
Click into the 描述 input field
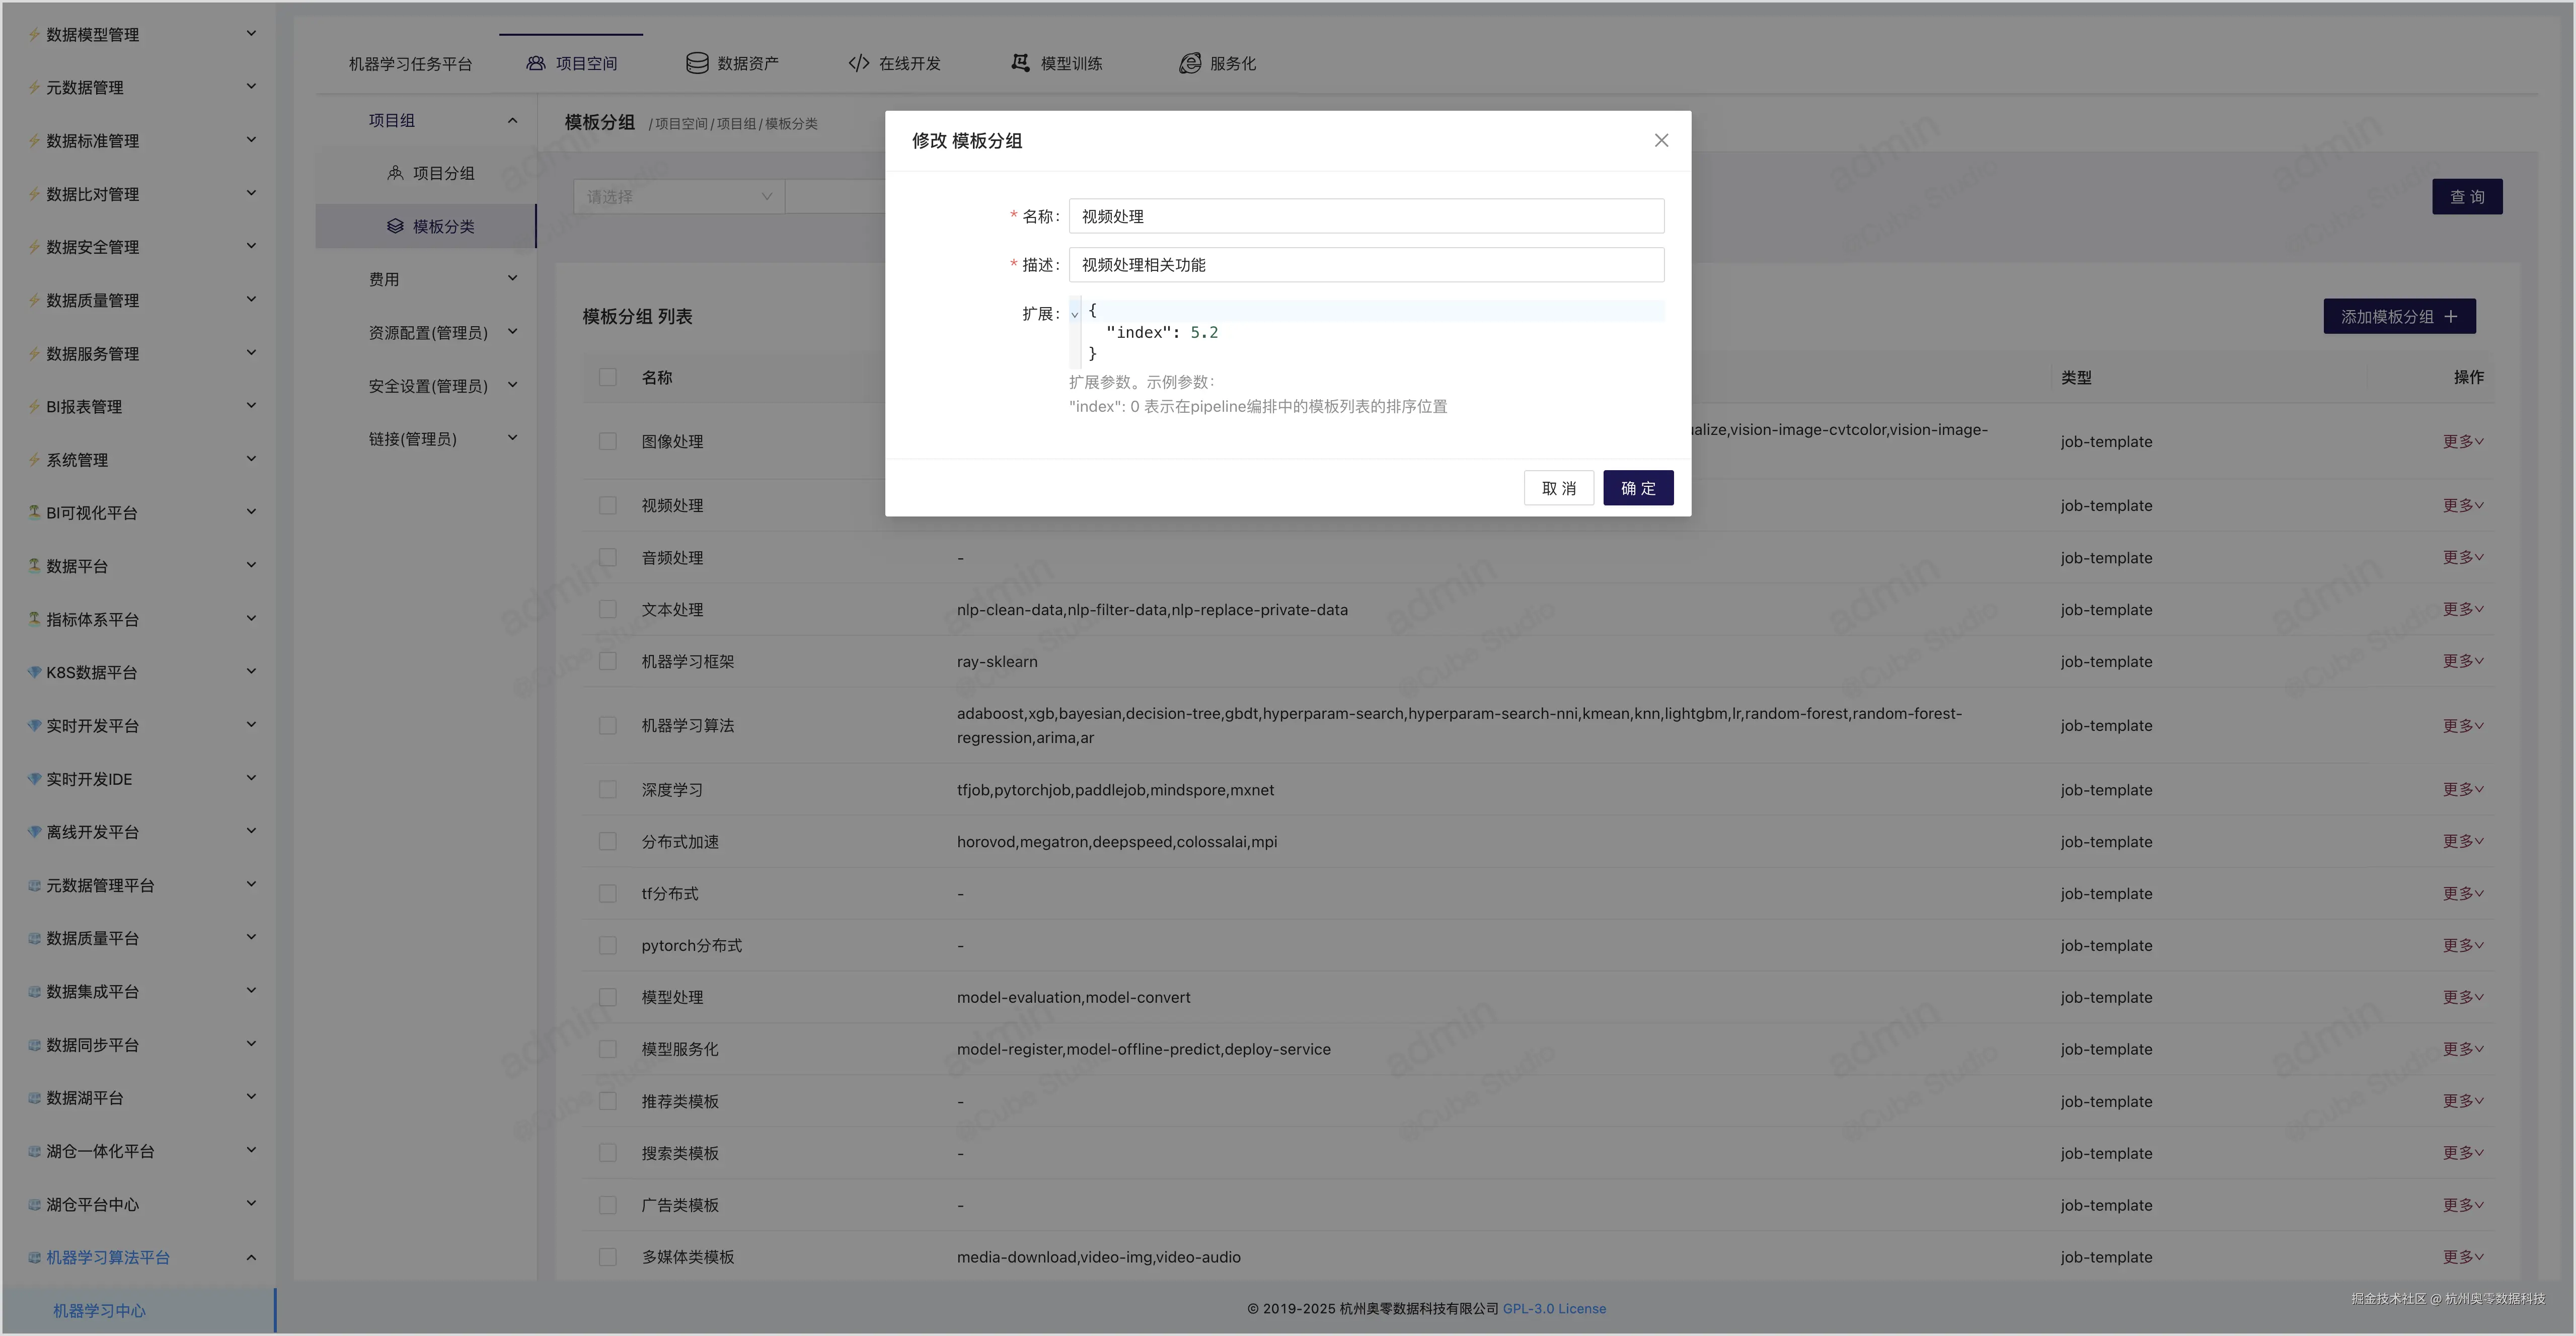pyautogui.click(x=1365, y=265)
